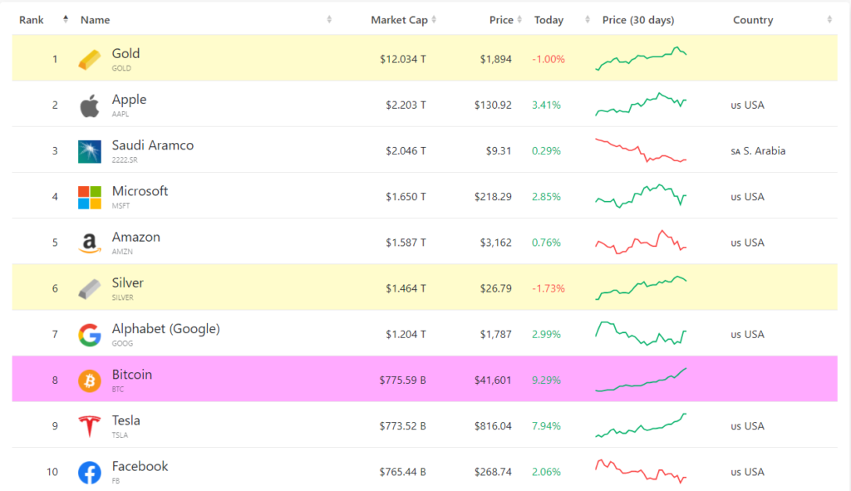Click Apple market cap $2.203 T
This screenshot has height=491, width=851.
point(406,106)
